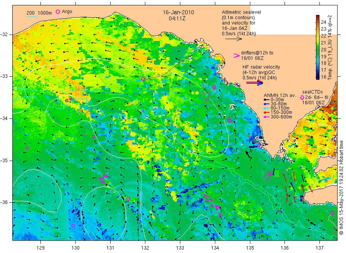Click the 135 longitude axis label
Screen dimensions: 346x253
pos(250,248)
